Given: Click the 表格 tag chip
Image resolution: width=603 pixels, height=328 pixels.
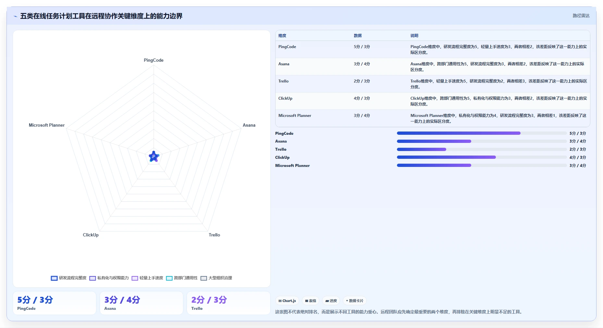Looking at the screenshot, I should (311, 301).
